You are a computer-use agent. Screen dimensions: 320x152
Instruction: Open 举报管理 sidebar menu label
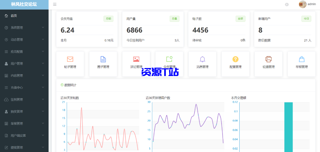17,124
